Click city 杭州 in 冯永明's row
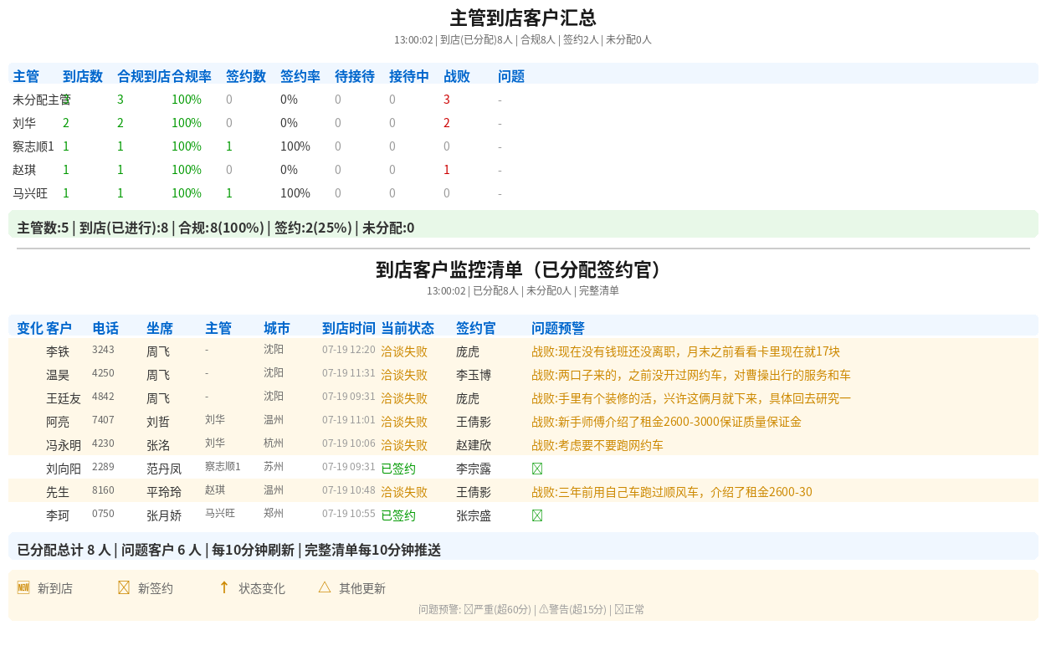Screen dimensions: 1046x656 point(274,443)
